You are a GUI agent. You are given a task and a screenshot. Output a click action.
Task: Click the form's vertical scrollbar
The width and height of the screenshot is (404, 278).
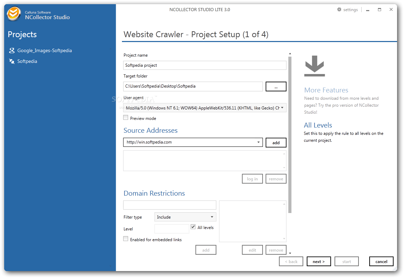[290, 135]
